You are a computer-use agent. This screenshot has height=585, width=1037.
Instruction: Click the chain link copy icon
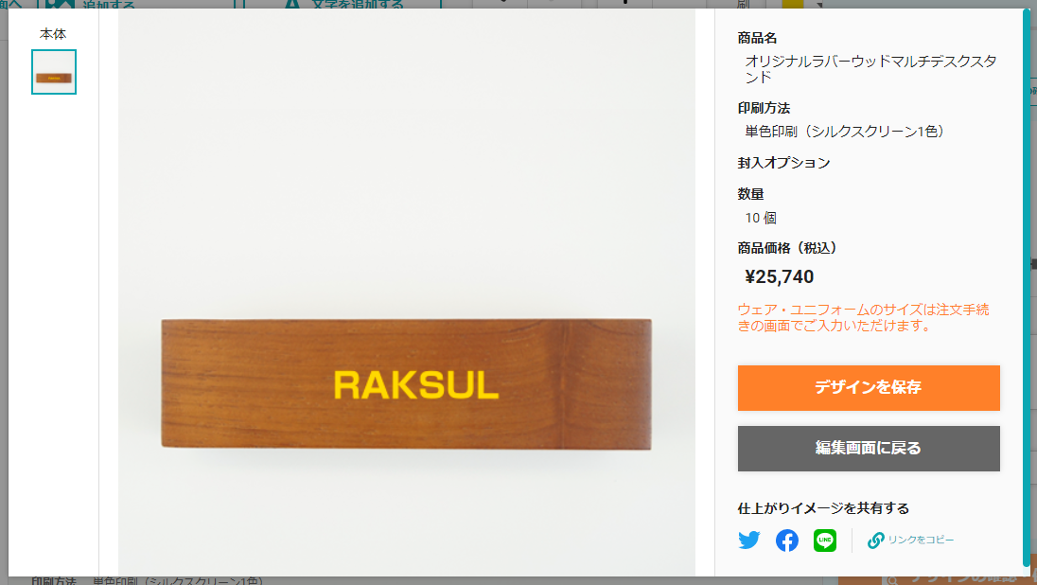[875, 540]
